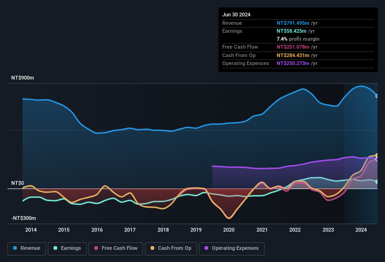Toggle the Operating Expenses legend button
Viewport: 385px width, 262px height.
(x=232, y=248)
